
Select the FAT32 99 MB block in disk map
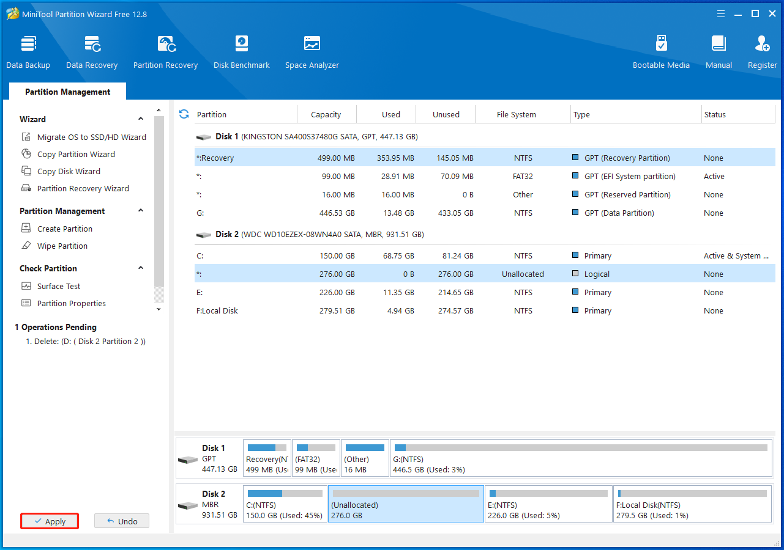(316, 458)
